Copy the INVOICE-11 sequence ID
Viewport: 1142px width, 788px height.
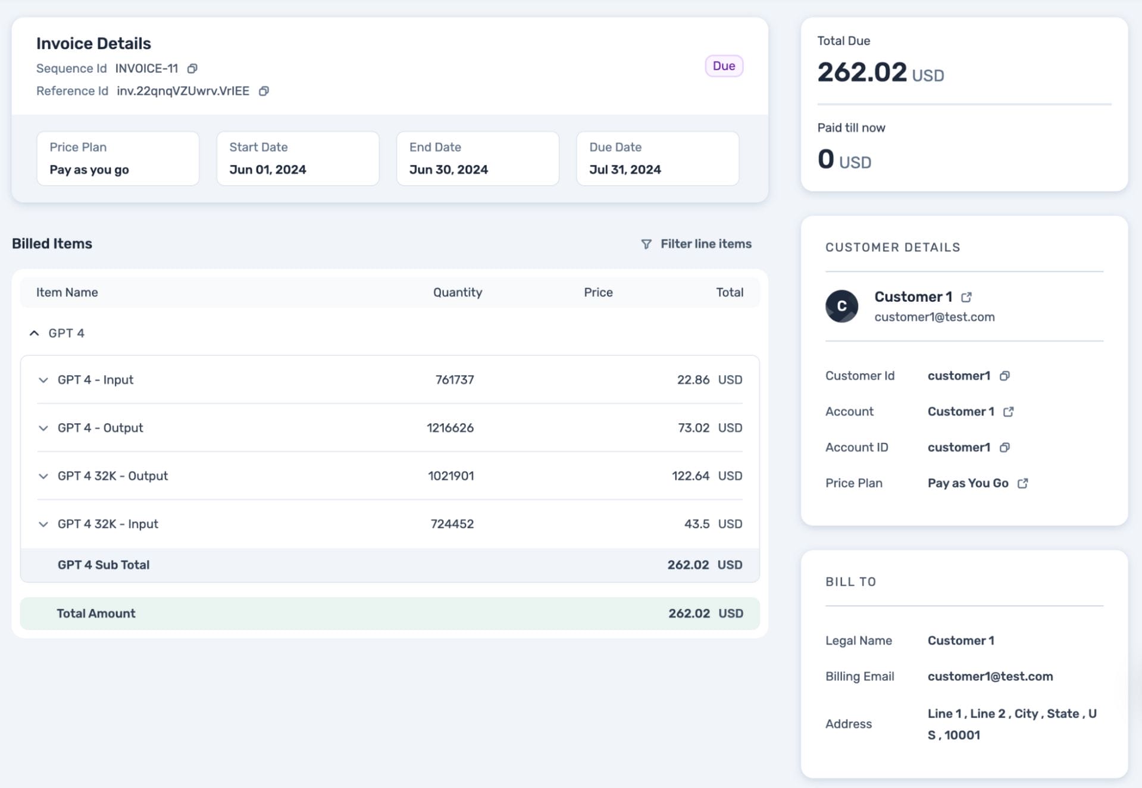click(192, 68)
